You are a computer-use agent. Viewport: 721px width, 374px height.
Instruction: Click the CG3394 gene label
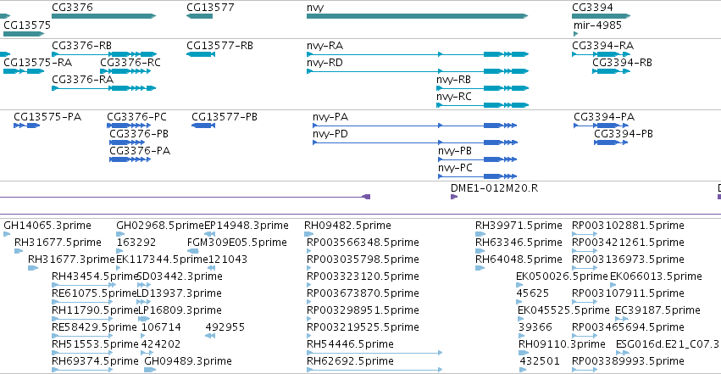[592, 8]
